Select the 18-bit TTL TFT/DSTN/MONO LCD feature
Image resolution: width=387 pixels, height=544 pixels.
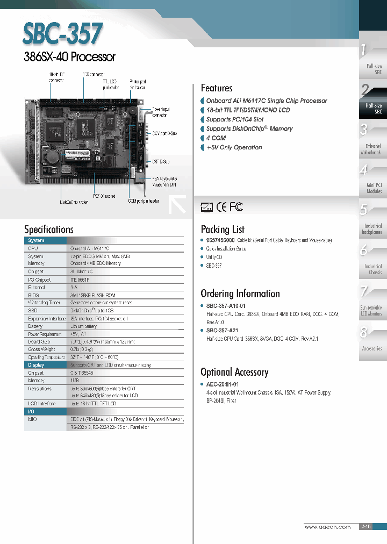click(x=248, y=110)
